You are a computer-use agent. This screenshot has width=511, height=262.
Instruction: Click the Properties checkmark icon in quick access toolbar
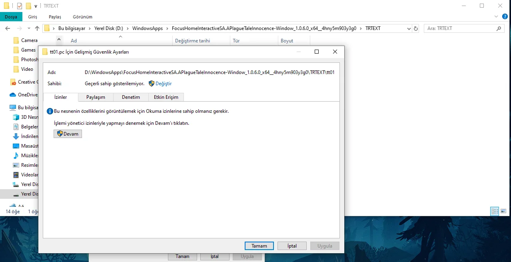click(20, 6)
